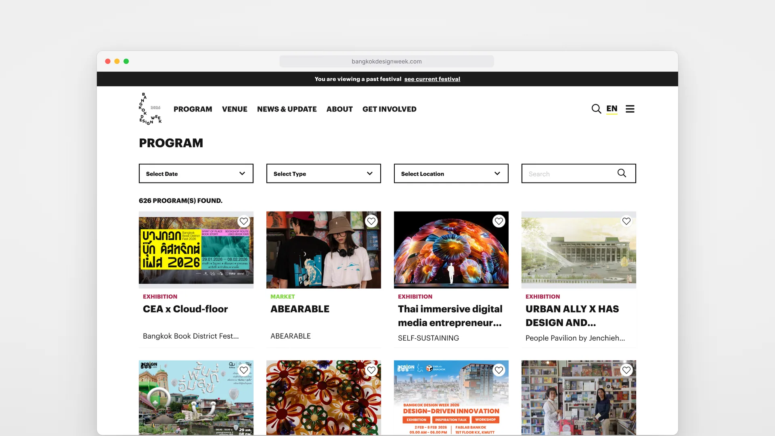Expand the Select Location dropdown
Screen dimensions: 775x436
[451, 174]
